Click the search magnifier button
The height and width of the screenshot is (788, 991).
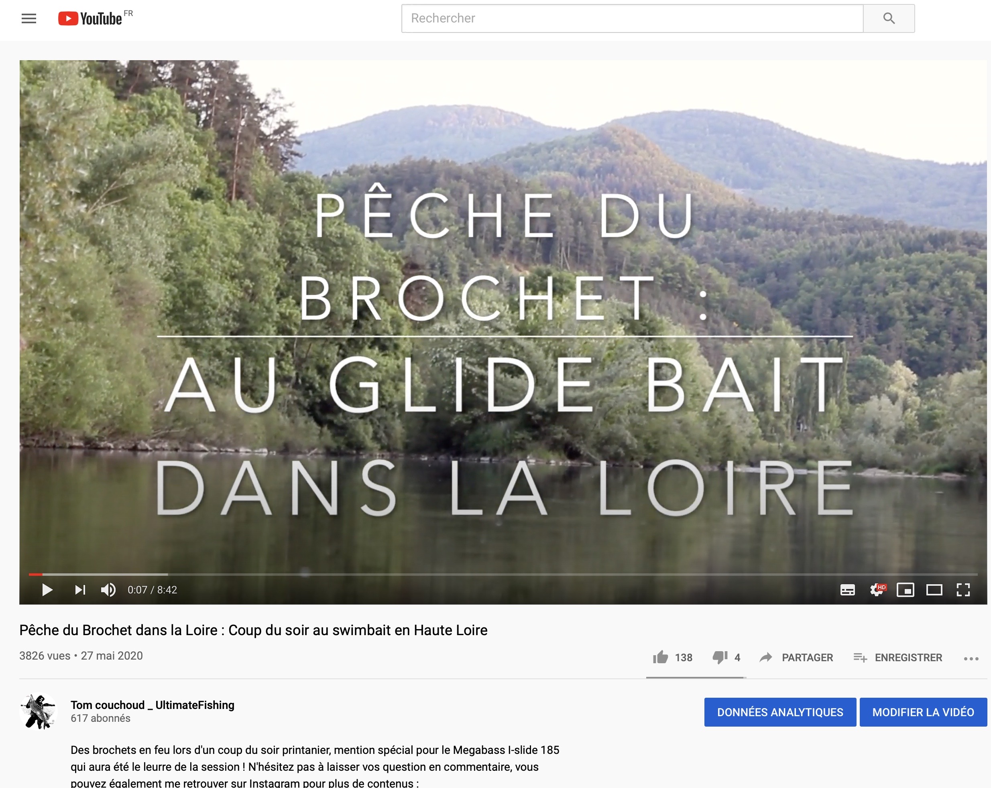tap(889, 18)
